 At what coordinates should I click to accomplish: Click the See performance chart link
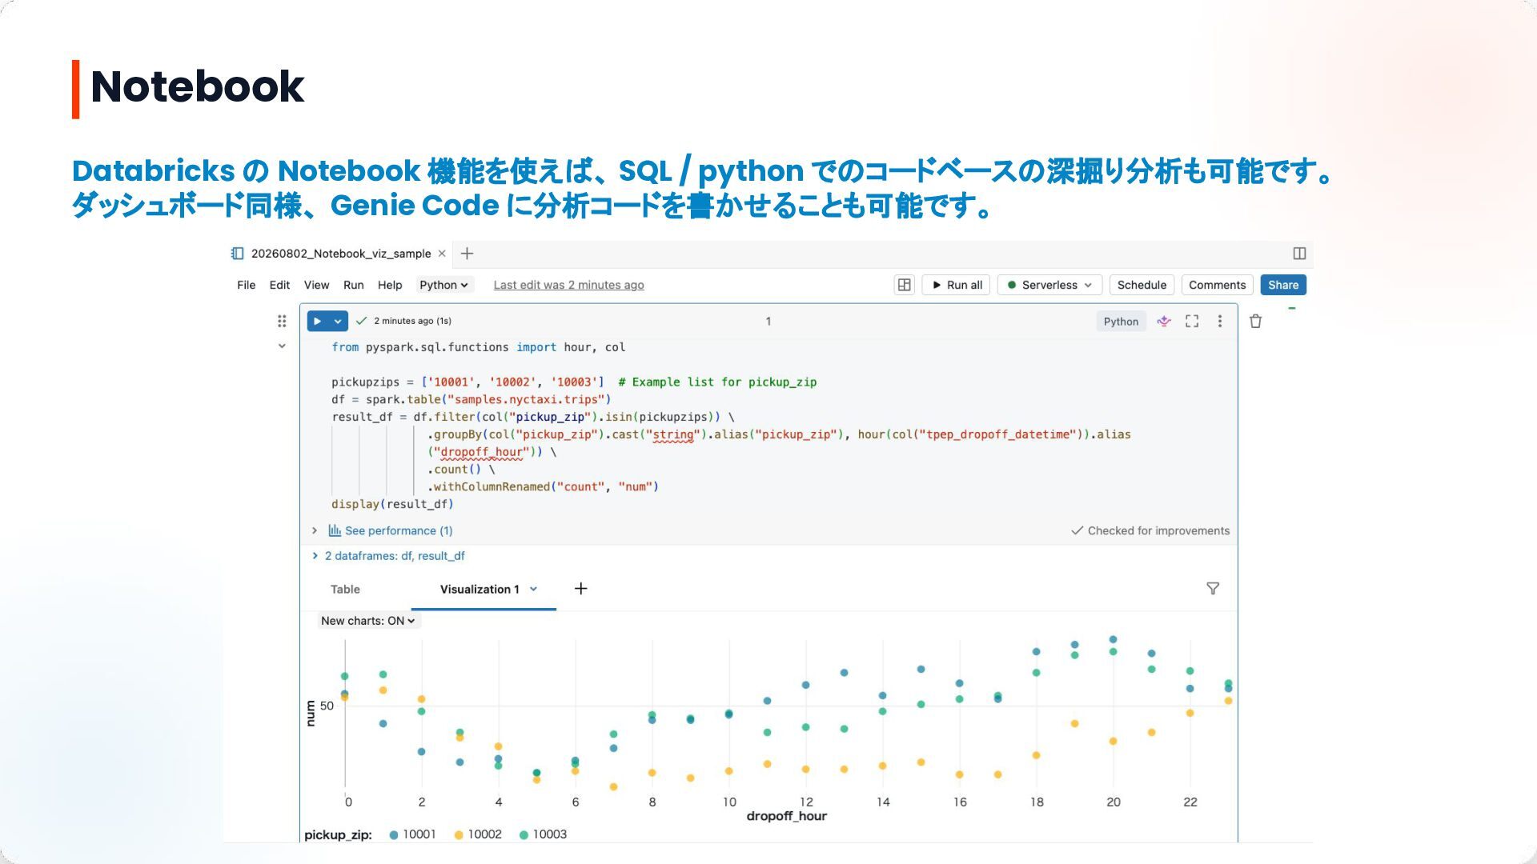(x=391, y=530)
